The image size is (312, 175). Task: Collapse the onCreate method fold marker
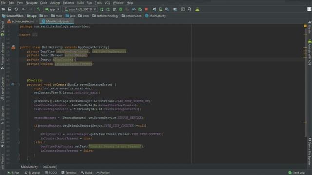tap(19, 84)
